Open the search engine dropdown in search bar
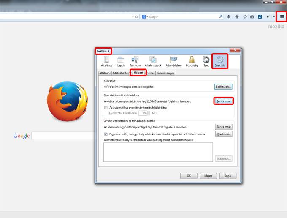Image resolution: width=287 pixels, height=218 pixels. [145, 17]
